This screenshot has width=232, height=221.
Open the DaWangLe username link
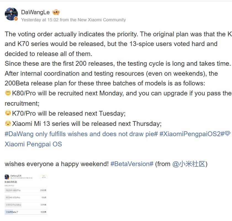[x=35, y=12]
